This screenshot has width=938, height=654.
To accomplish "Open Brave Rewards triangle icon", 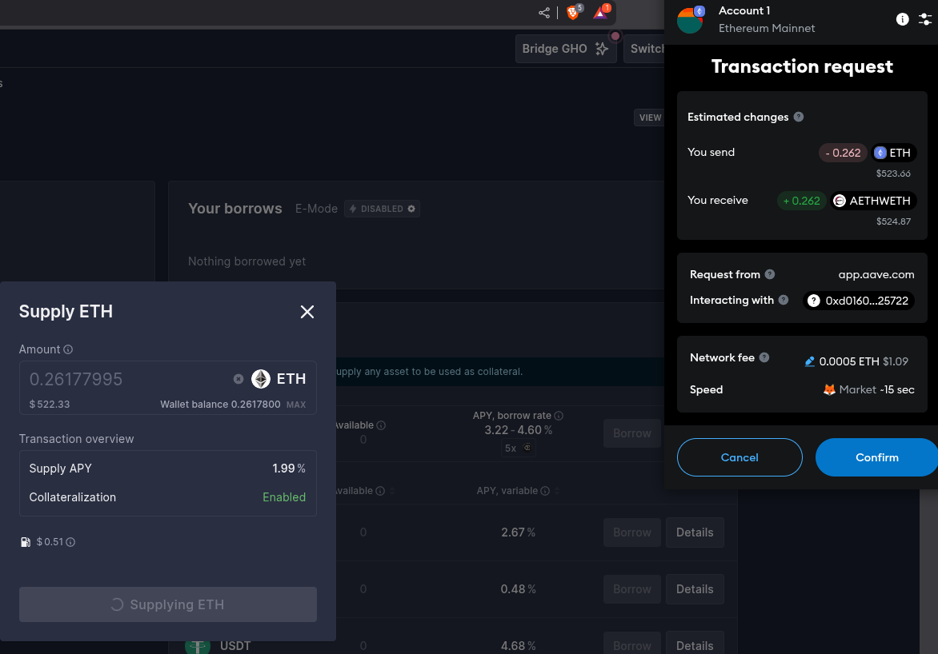I will point(600,12).
